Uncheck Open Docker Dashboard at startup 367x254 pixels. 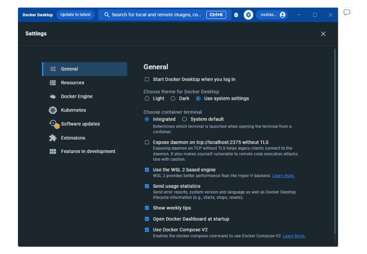coord(147,219)
